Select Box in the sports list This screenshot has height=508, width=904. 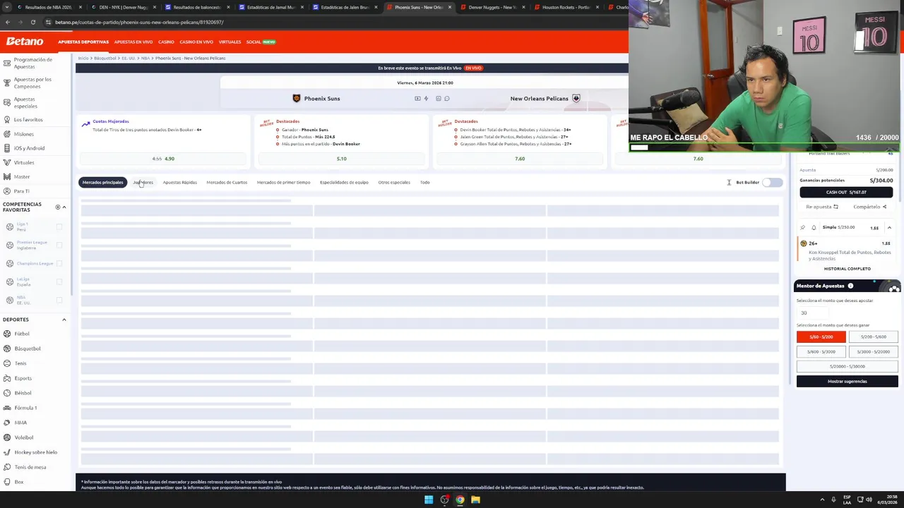[18, 482]
